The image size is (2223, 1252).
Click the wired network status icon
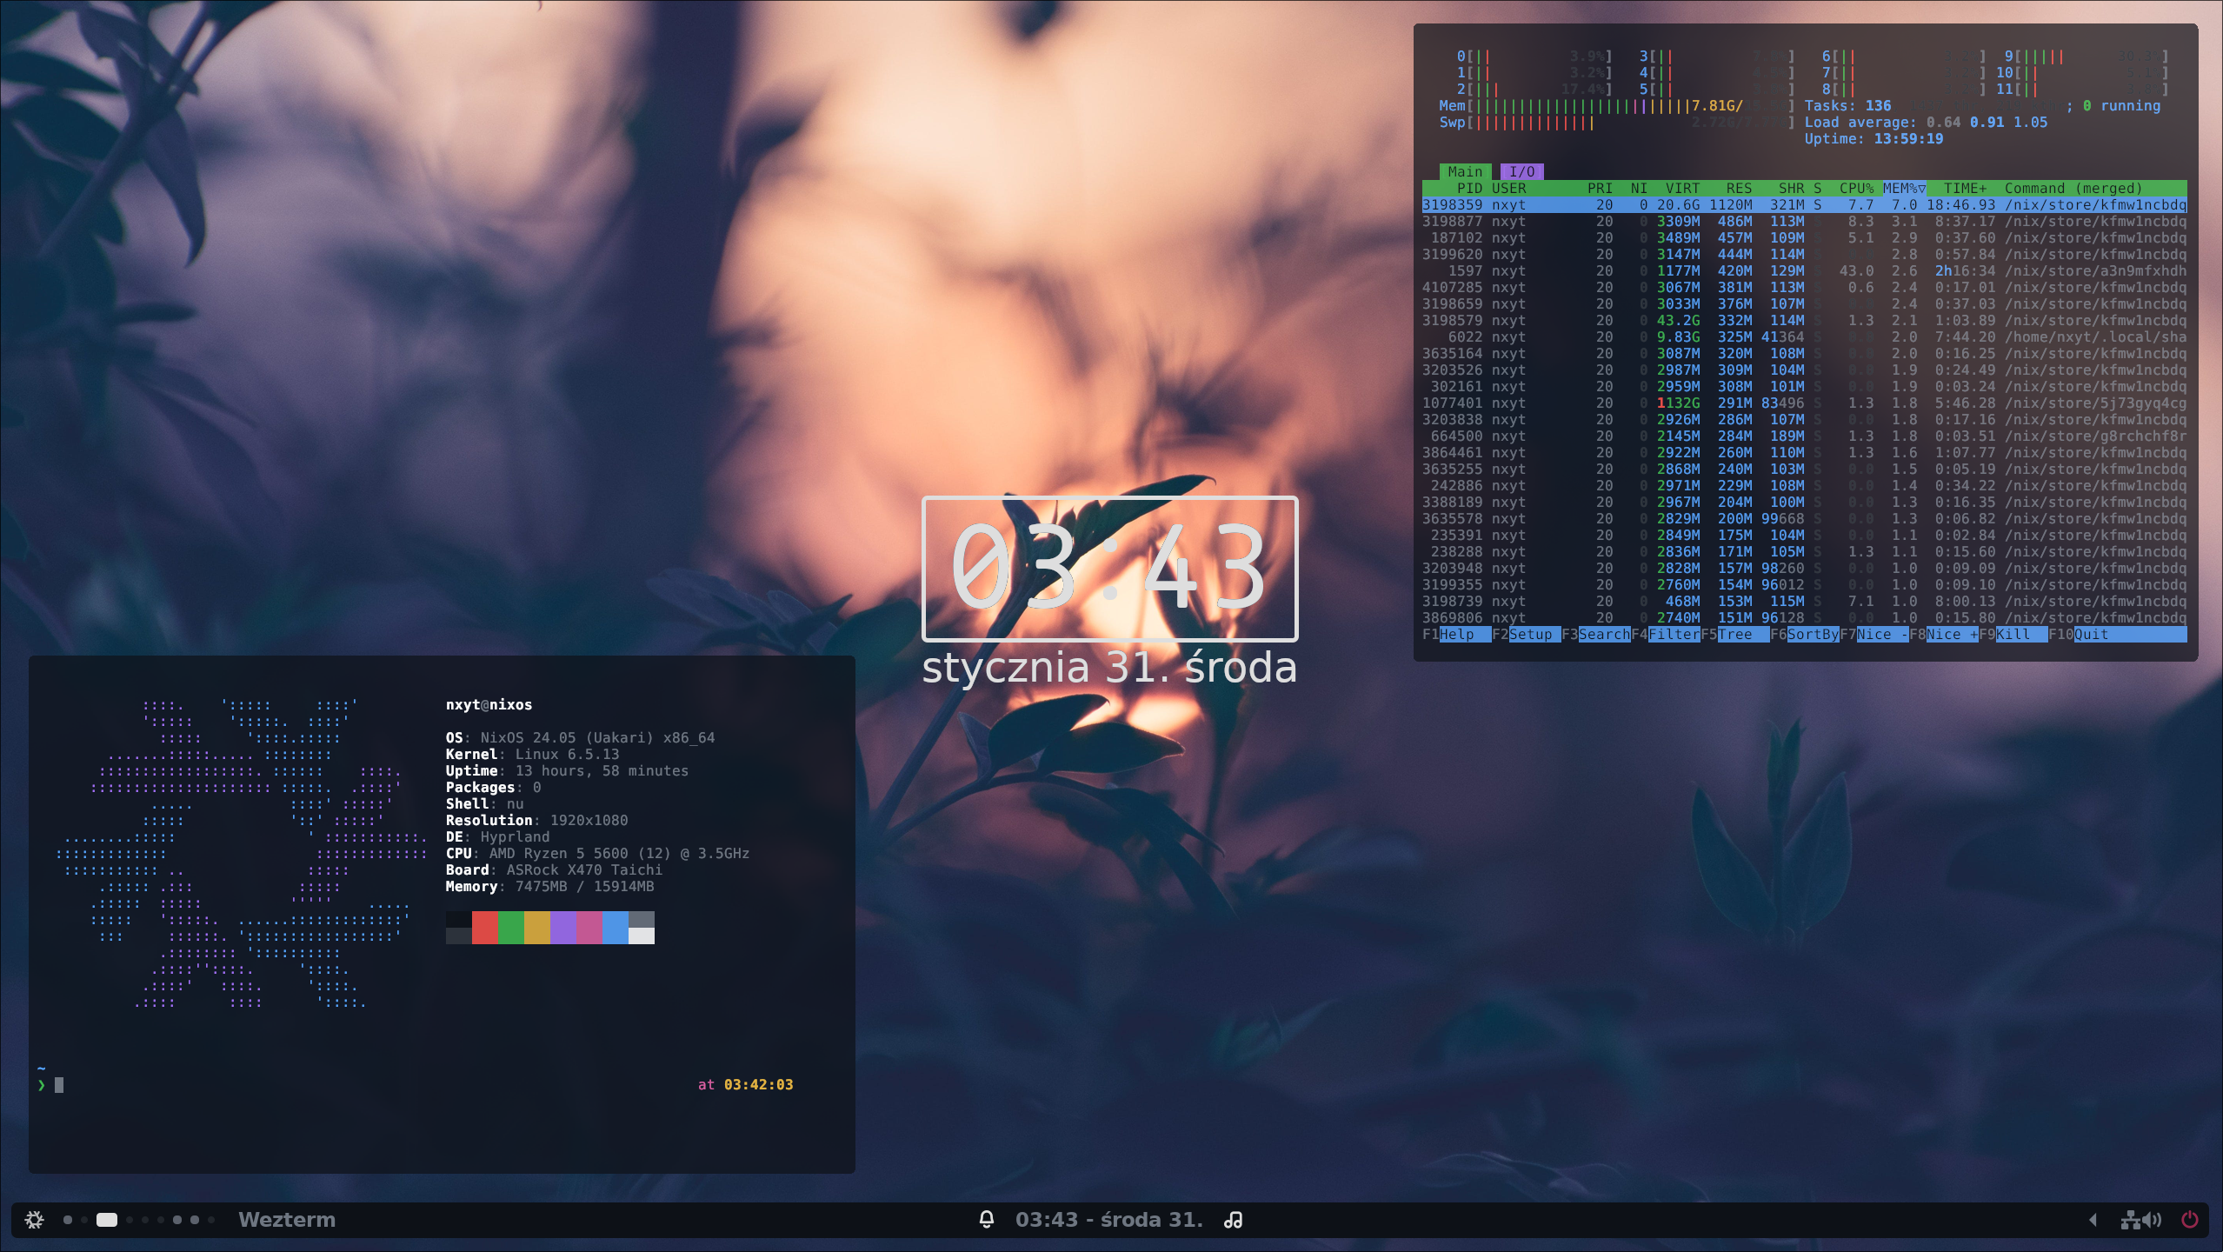pos(2130,1220)
